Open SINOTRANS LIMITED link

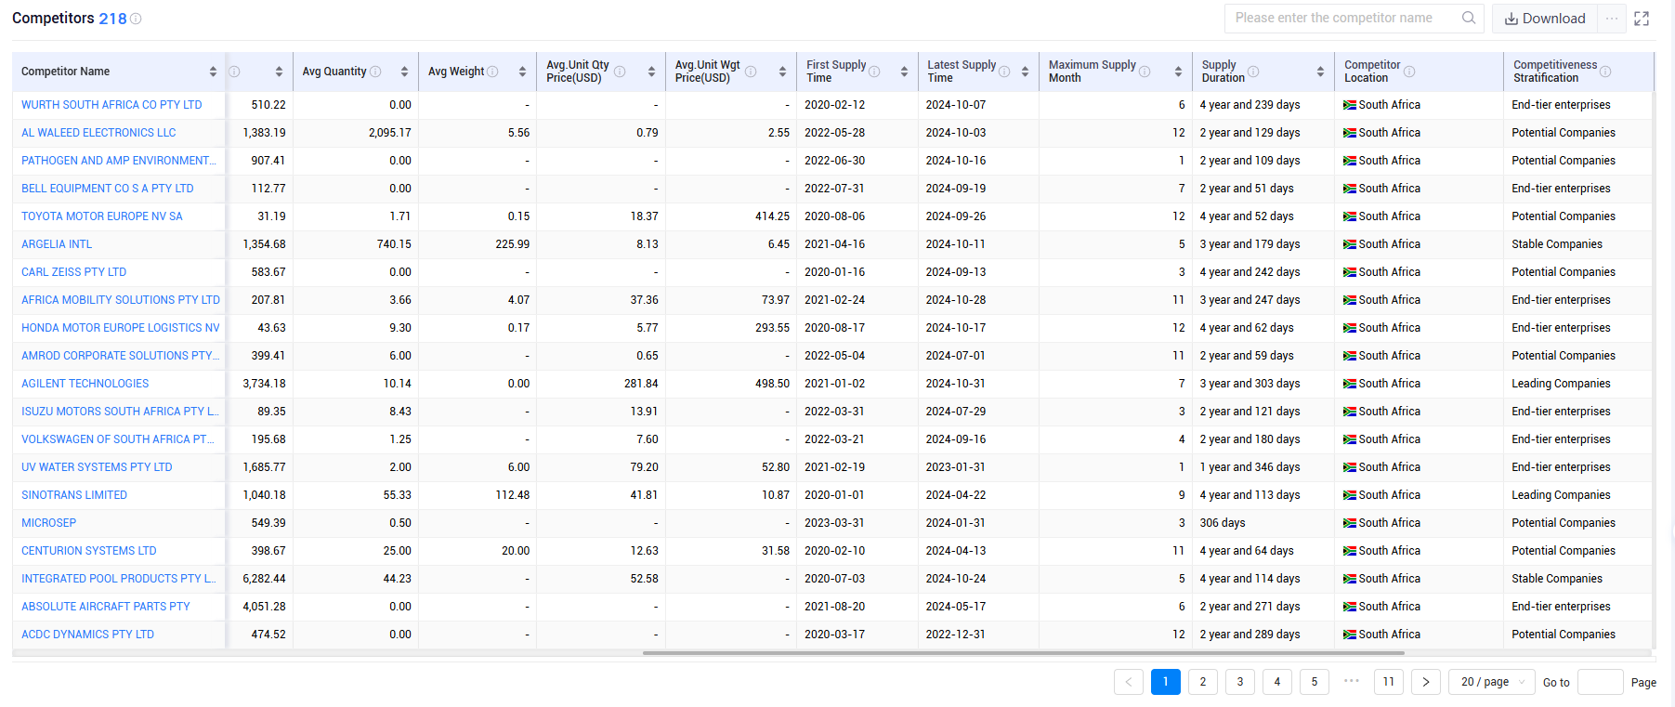(74, 495)
